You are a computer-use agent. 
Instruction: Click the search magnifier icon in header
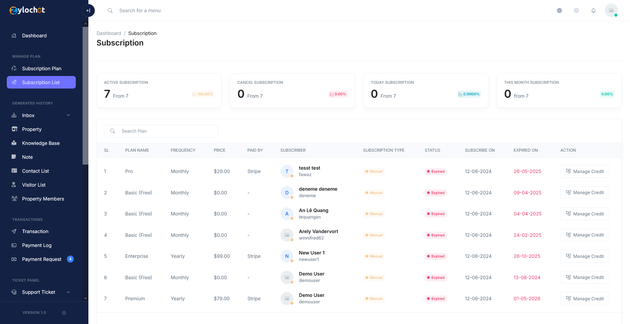[110, 11]
